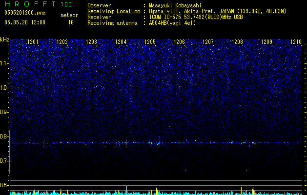Click the Receiving antenna label
This screenshot has width=307, height=195.
pyautogui.click(x=112, y=23)
